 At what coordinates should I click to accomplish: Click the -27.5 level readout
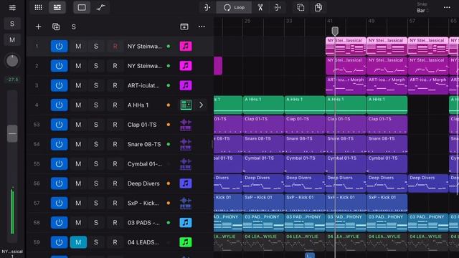coord(12,80)
